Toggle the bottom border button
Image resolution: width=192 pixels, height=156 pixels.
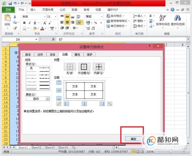[x=59, y=98]
